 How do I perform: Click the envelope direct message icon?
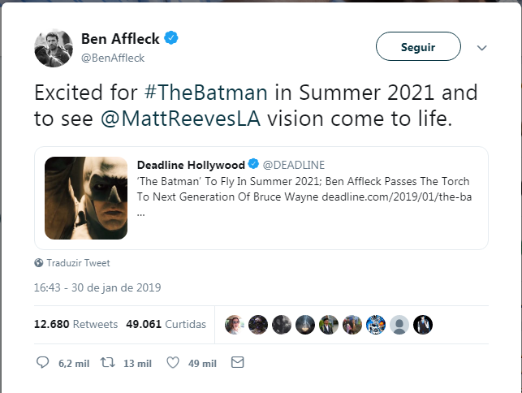pyautogui.click(x=237, y=362)
